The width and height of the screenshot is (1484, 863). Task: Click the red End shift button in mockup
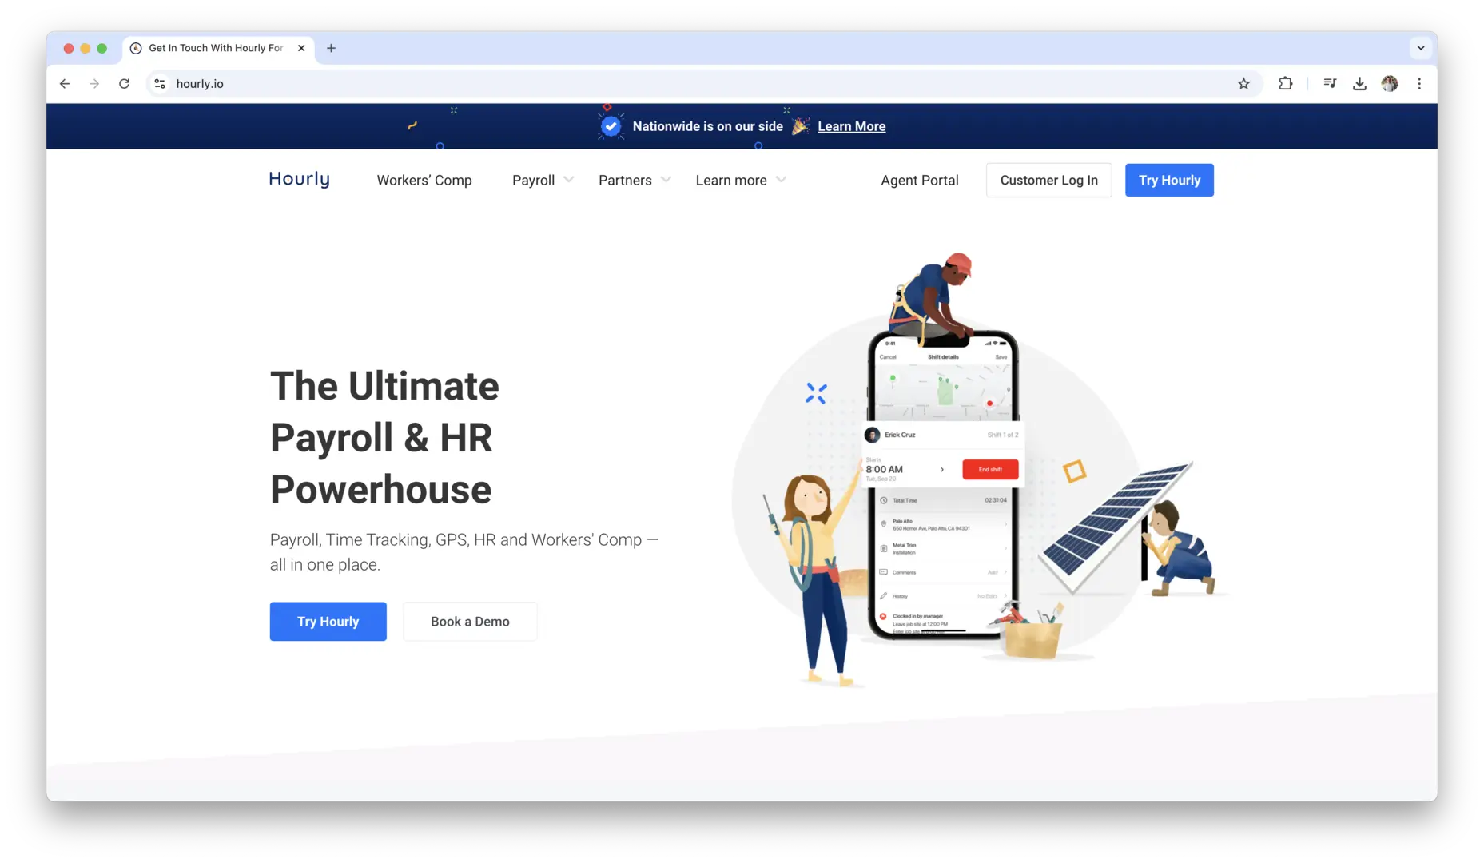pos(990,470)
